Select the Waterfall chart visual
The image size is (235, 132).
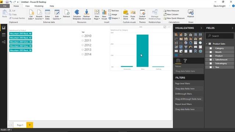point(176,43)
